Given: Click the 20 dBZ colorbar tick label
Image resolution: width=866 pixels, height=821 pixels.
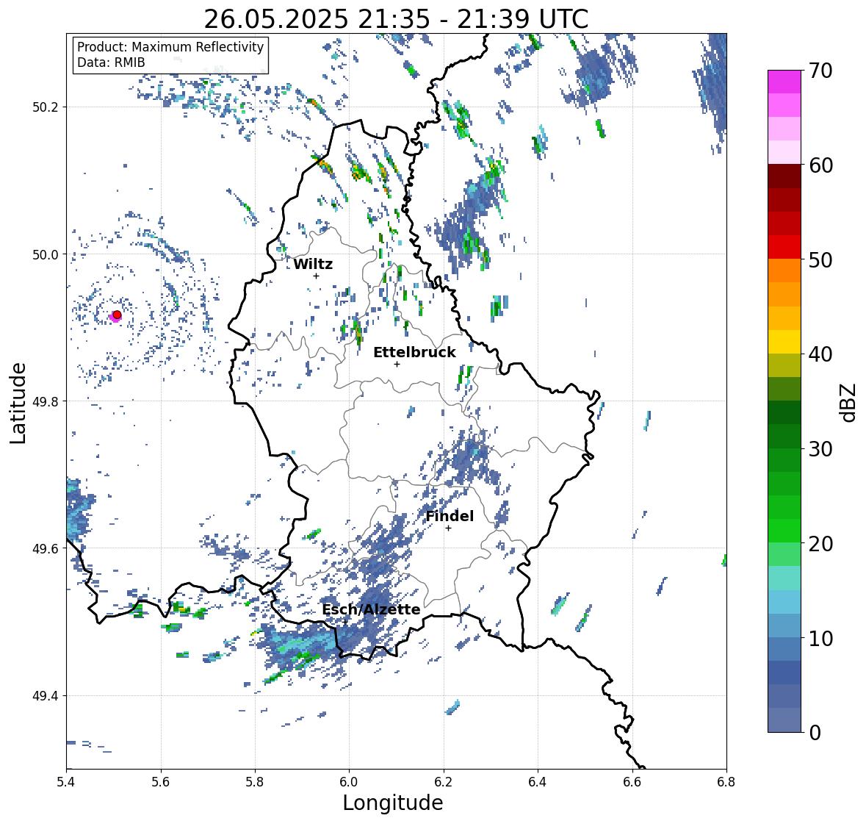Looking at the screenshot, I should [x=820, y=543].
